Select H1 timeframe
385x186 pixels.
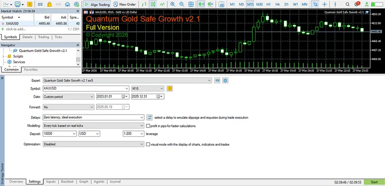(x=269, y=4)
